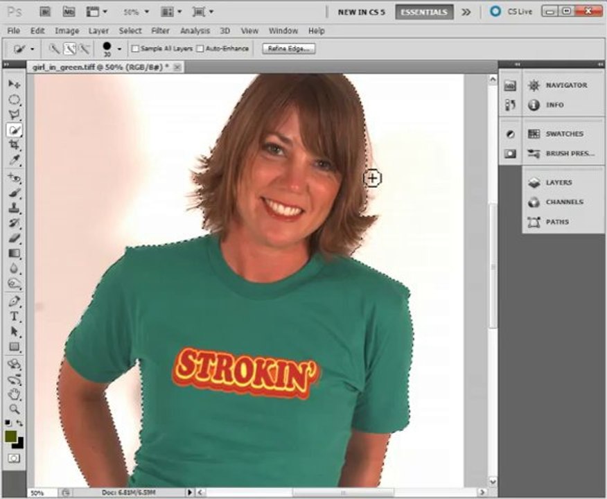Toggle Quick Mask mode
The height and width of the screenshot is (499, 607).
tap(14, 458)
